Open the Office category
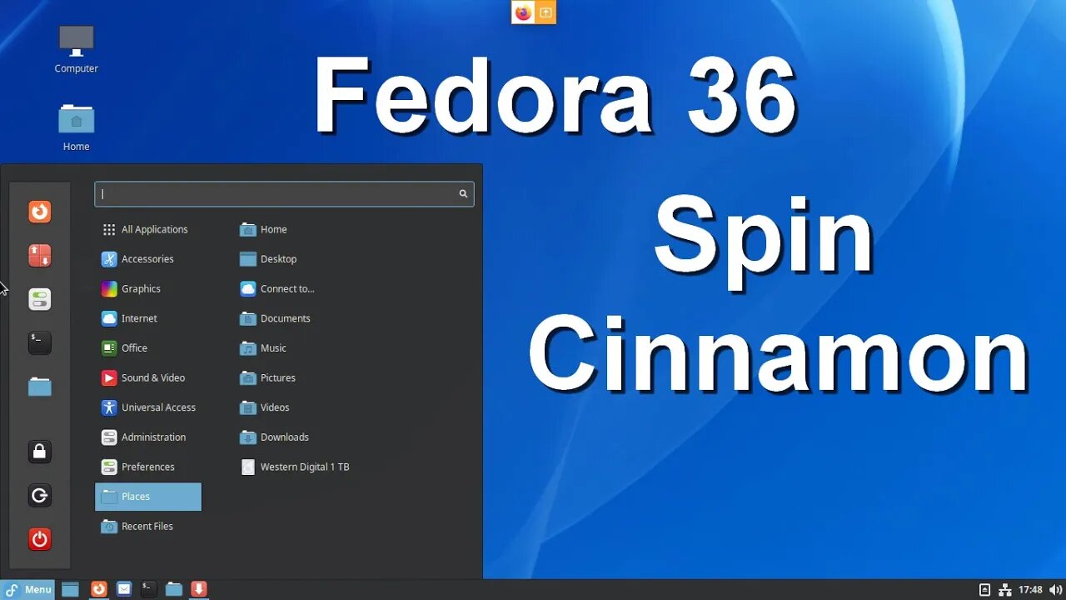This screenshot has height=600, width=1066. pos(147,347)
